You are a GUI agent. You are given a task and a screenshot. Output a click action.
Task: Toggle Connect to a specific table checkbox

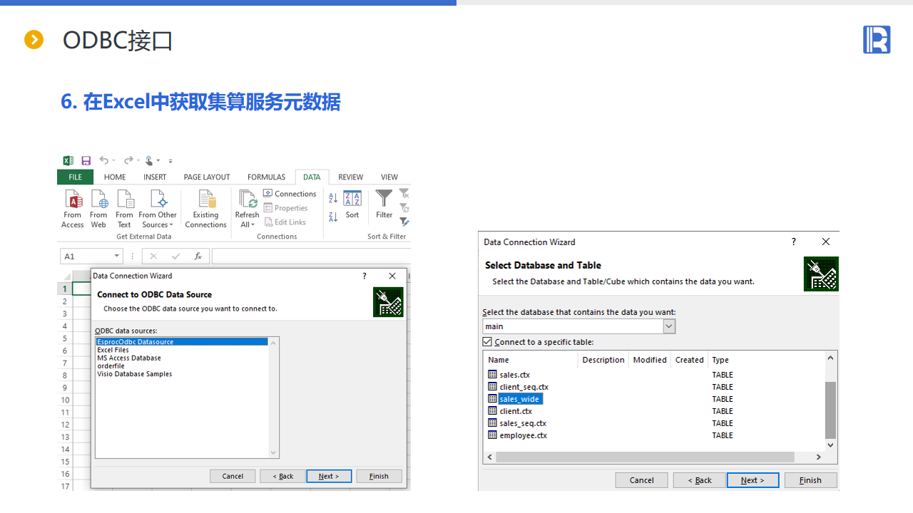point(488,342)
